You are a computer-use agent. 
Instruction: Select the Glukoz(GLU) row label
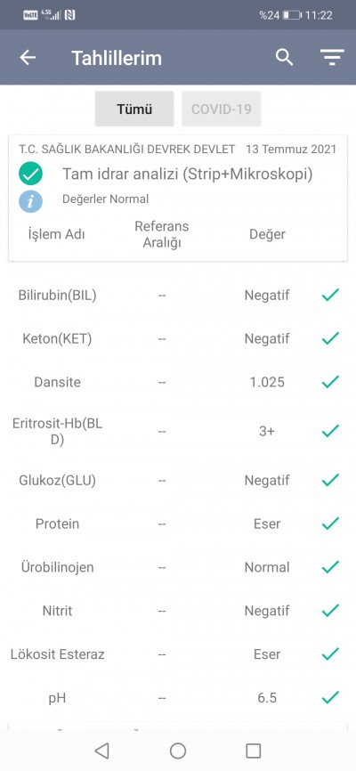pos(58,481)
